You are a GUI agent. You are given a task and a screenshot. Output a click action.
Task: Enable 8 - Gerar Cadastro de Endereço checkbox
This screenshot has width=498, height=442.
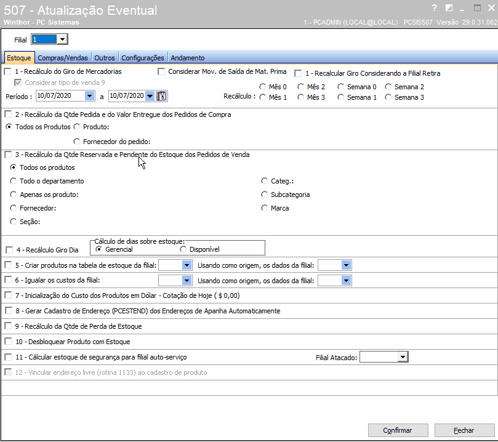[9, 311]
